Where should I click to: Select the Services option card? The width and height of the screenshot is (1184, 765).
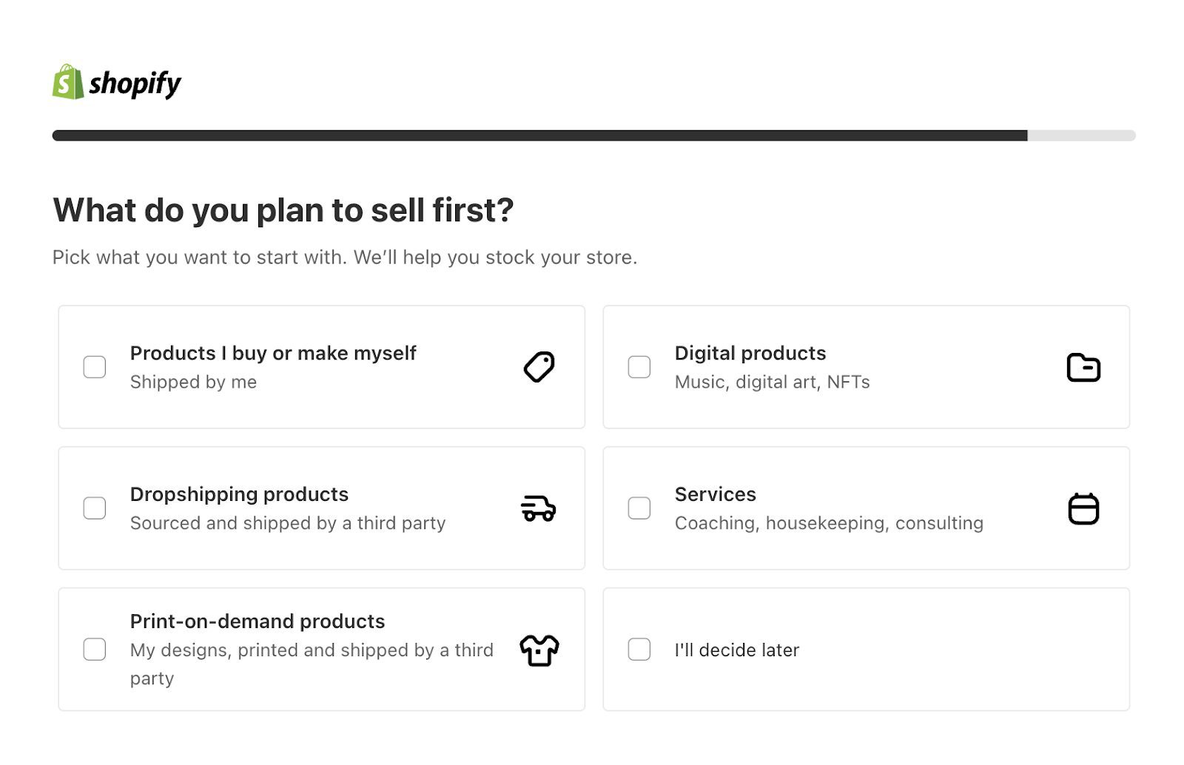tap(866, 508)
